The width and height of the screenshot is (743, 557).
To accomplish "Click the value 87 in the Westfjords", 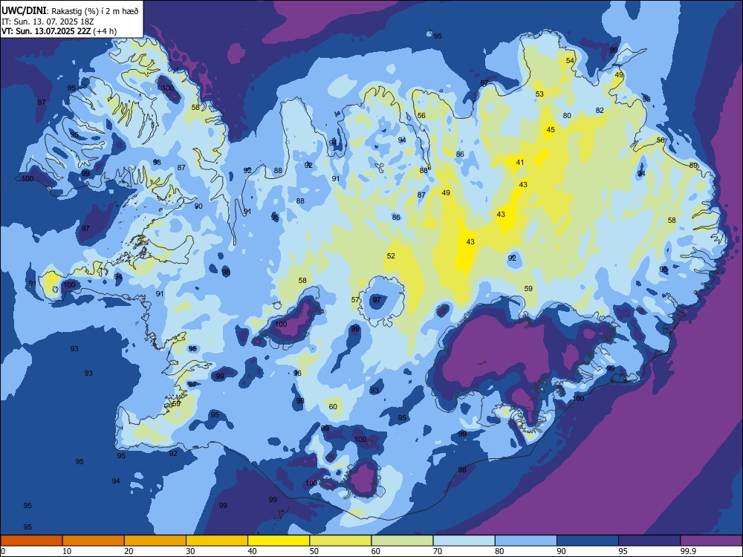I will pos(181,168).
